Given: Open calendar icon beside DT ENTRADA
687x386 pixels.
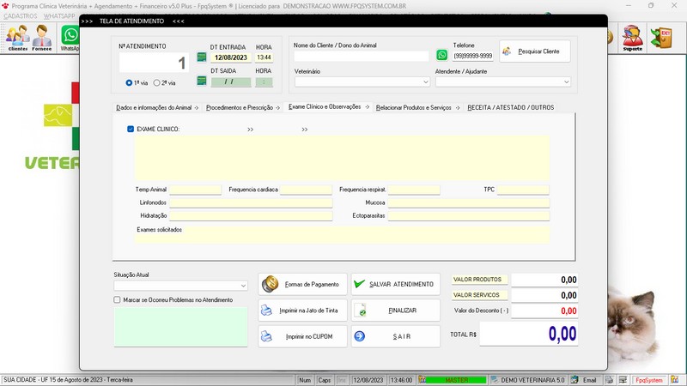Looking at the screenshot, I should [x=202, y=57].
